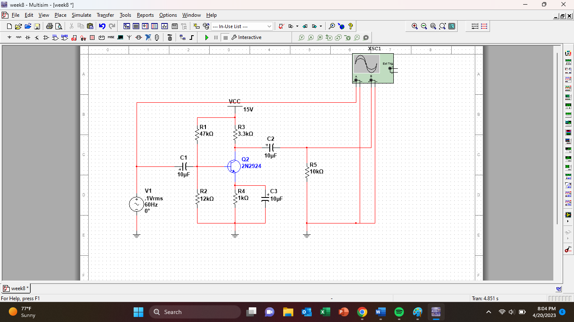Viewport: 574px width, 322px height.
Task: Click the Grapher view icon
Action: 164,26
